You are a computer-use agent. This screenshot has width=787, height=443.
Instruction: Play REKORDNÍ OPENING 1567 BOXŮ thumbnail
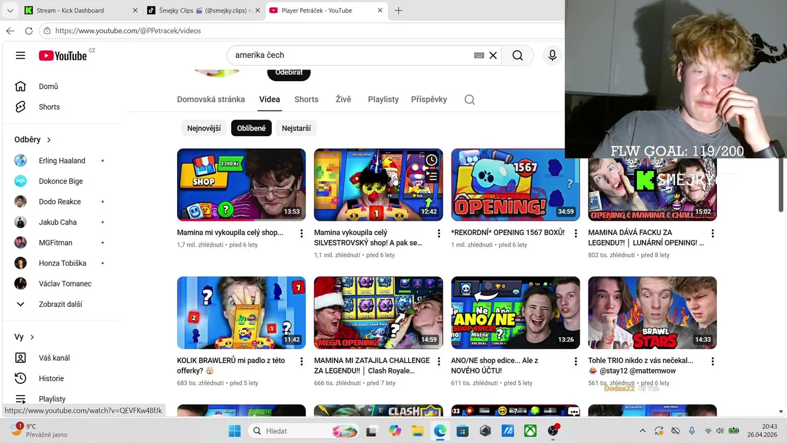click(515, 185)
